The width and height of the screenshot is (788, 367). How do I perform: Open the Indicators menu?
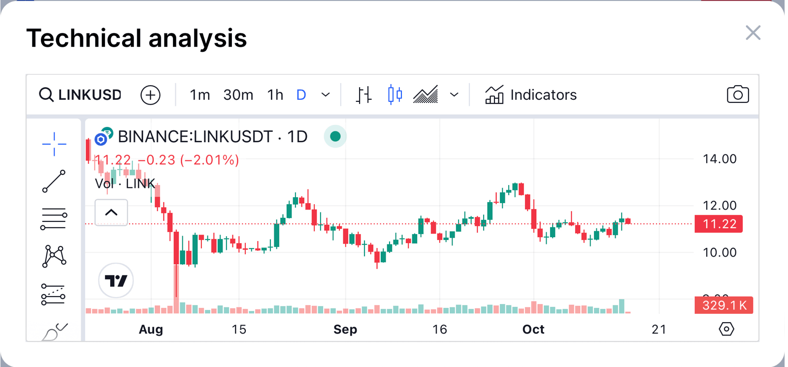pos(531,95)
